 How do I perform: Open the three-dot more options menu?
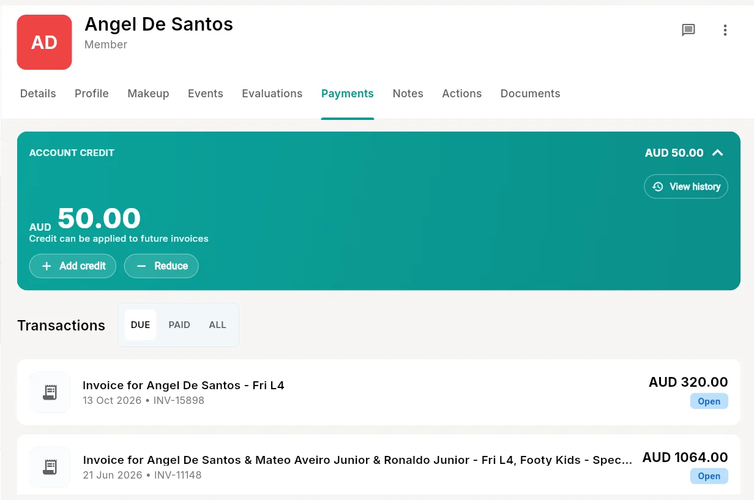pyautogui.click(x=725, y=30)
